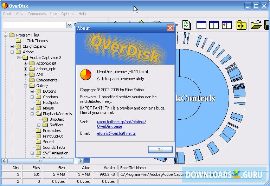Image resolution: width=270 pixels, height=186 pixels.
Task: Click the rescan refresh toolbar icon
Action: 186,25
